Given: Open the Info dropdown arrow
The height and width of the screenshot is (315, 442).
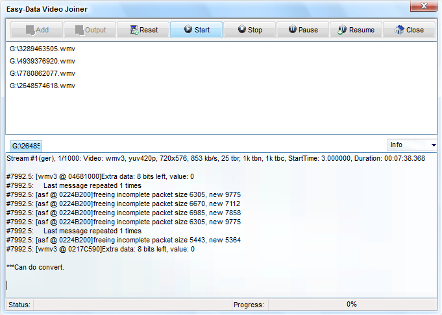Looking at the screenshot, I should [434, 145].
